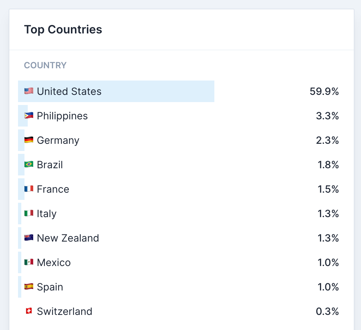Click the France flag icon
This screenshot has width=361, height=330.
(29, 189)
